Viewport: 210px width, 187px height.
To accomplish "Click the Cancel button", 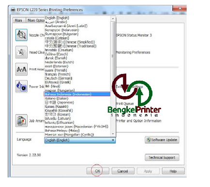I will pos(123,171).
